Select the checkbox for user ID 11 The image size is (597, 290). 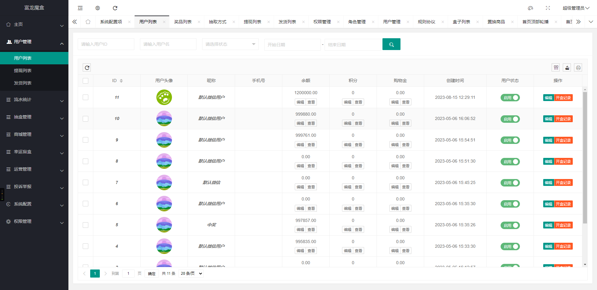point(86,97)
